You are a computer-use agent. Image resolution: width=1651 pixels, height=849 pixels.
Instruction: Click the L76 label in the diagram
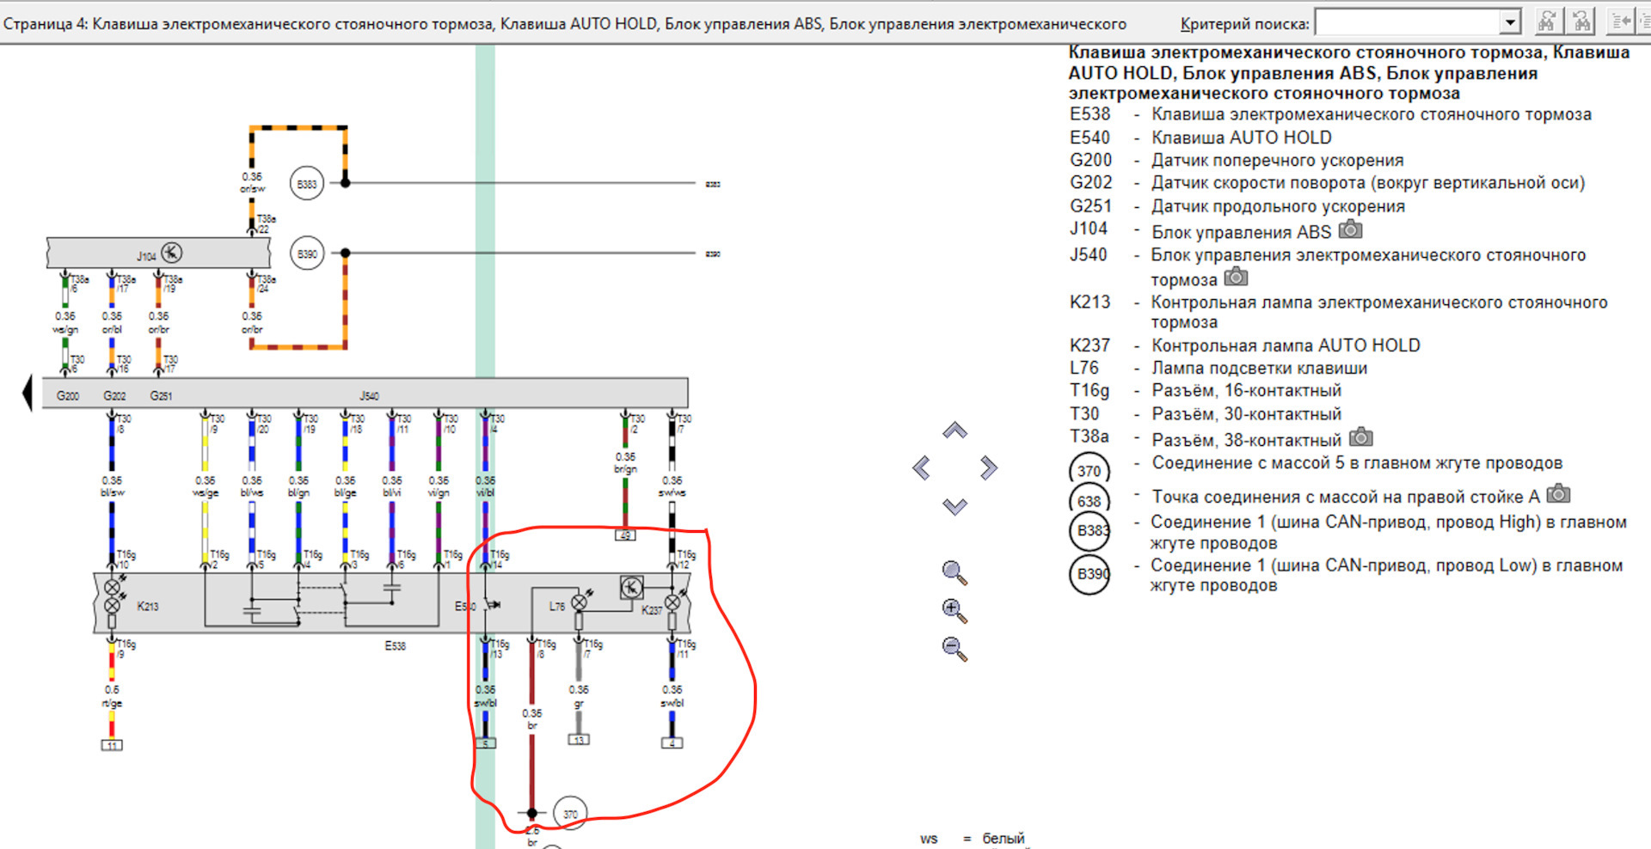pyautogui.click(x=557, y=607)
